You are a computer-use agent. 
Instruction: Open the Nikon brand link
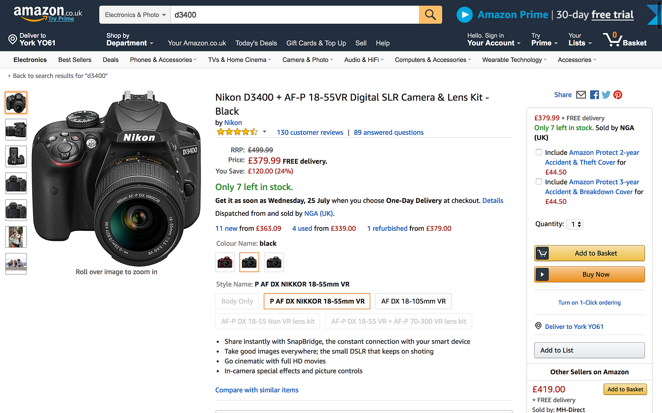coord(233,123)
